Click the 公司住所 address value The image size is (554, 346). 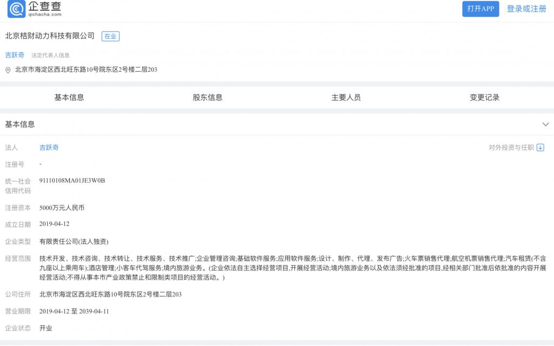(110, 294)
